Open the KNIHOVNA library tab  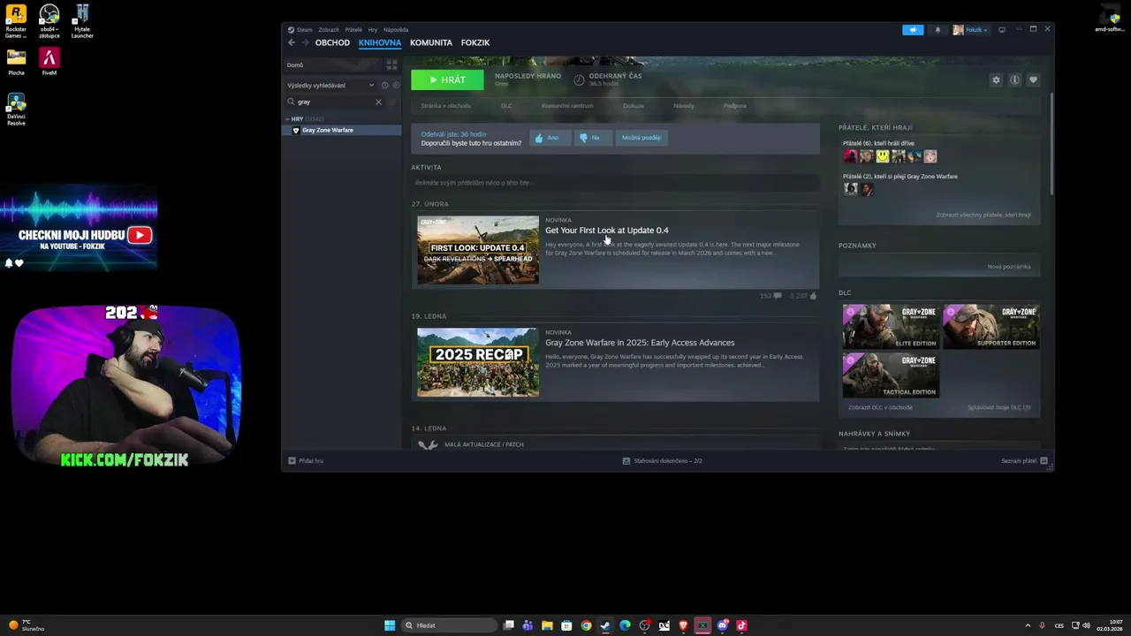click(380, 42)
